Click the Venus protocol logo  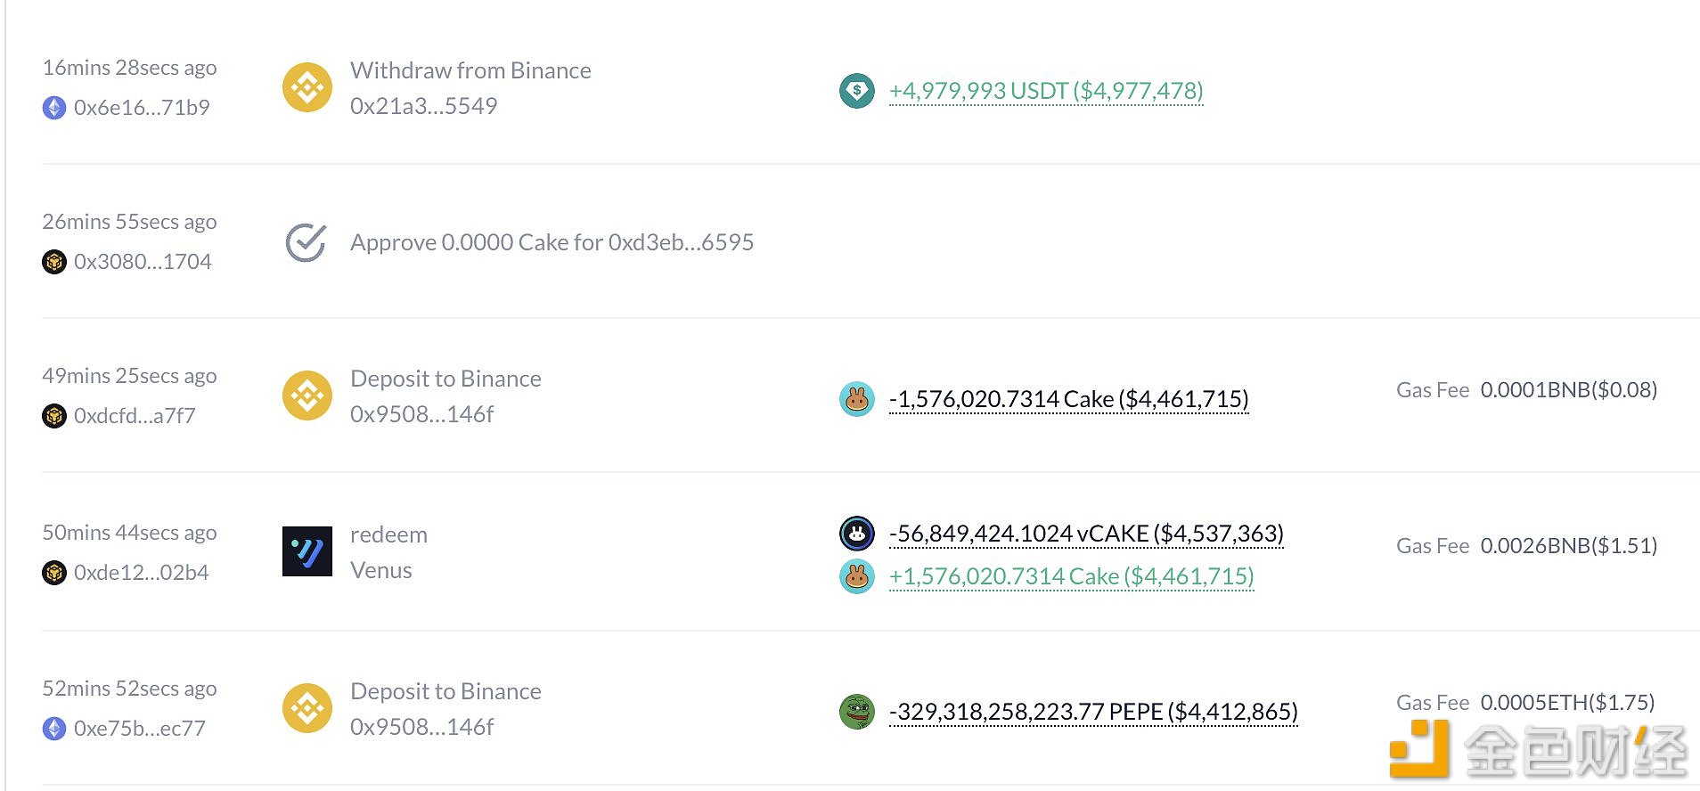307,551
